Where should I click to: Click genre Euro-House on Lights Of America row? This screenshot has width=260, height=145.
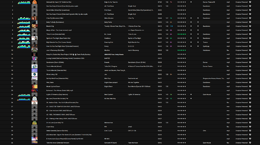point(207,95)
